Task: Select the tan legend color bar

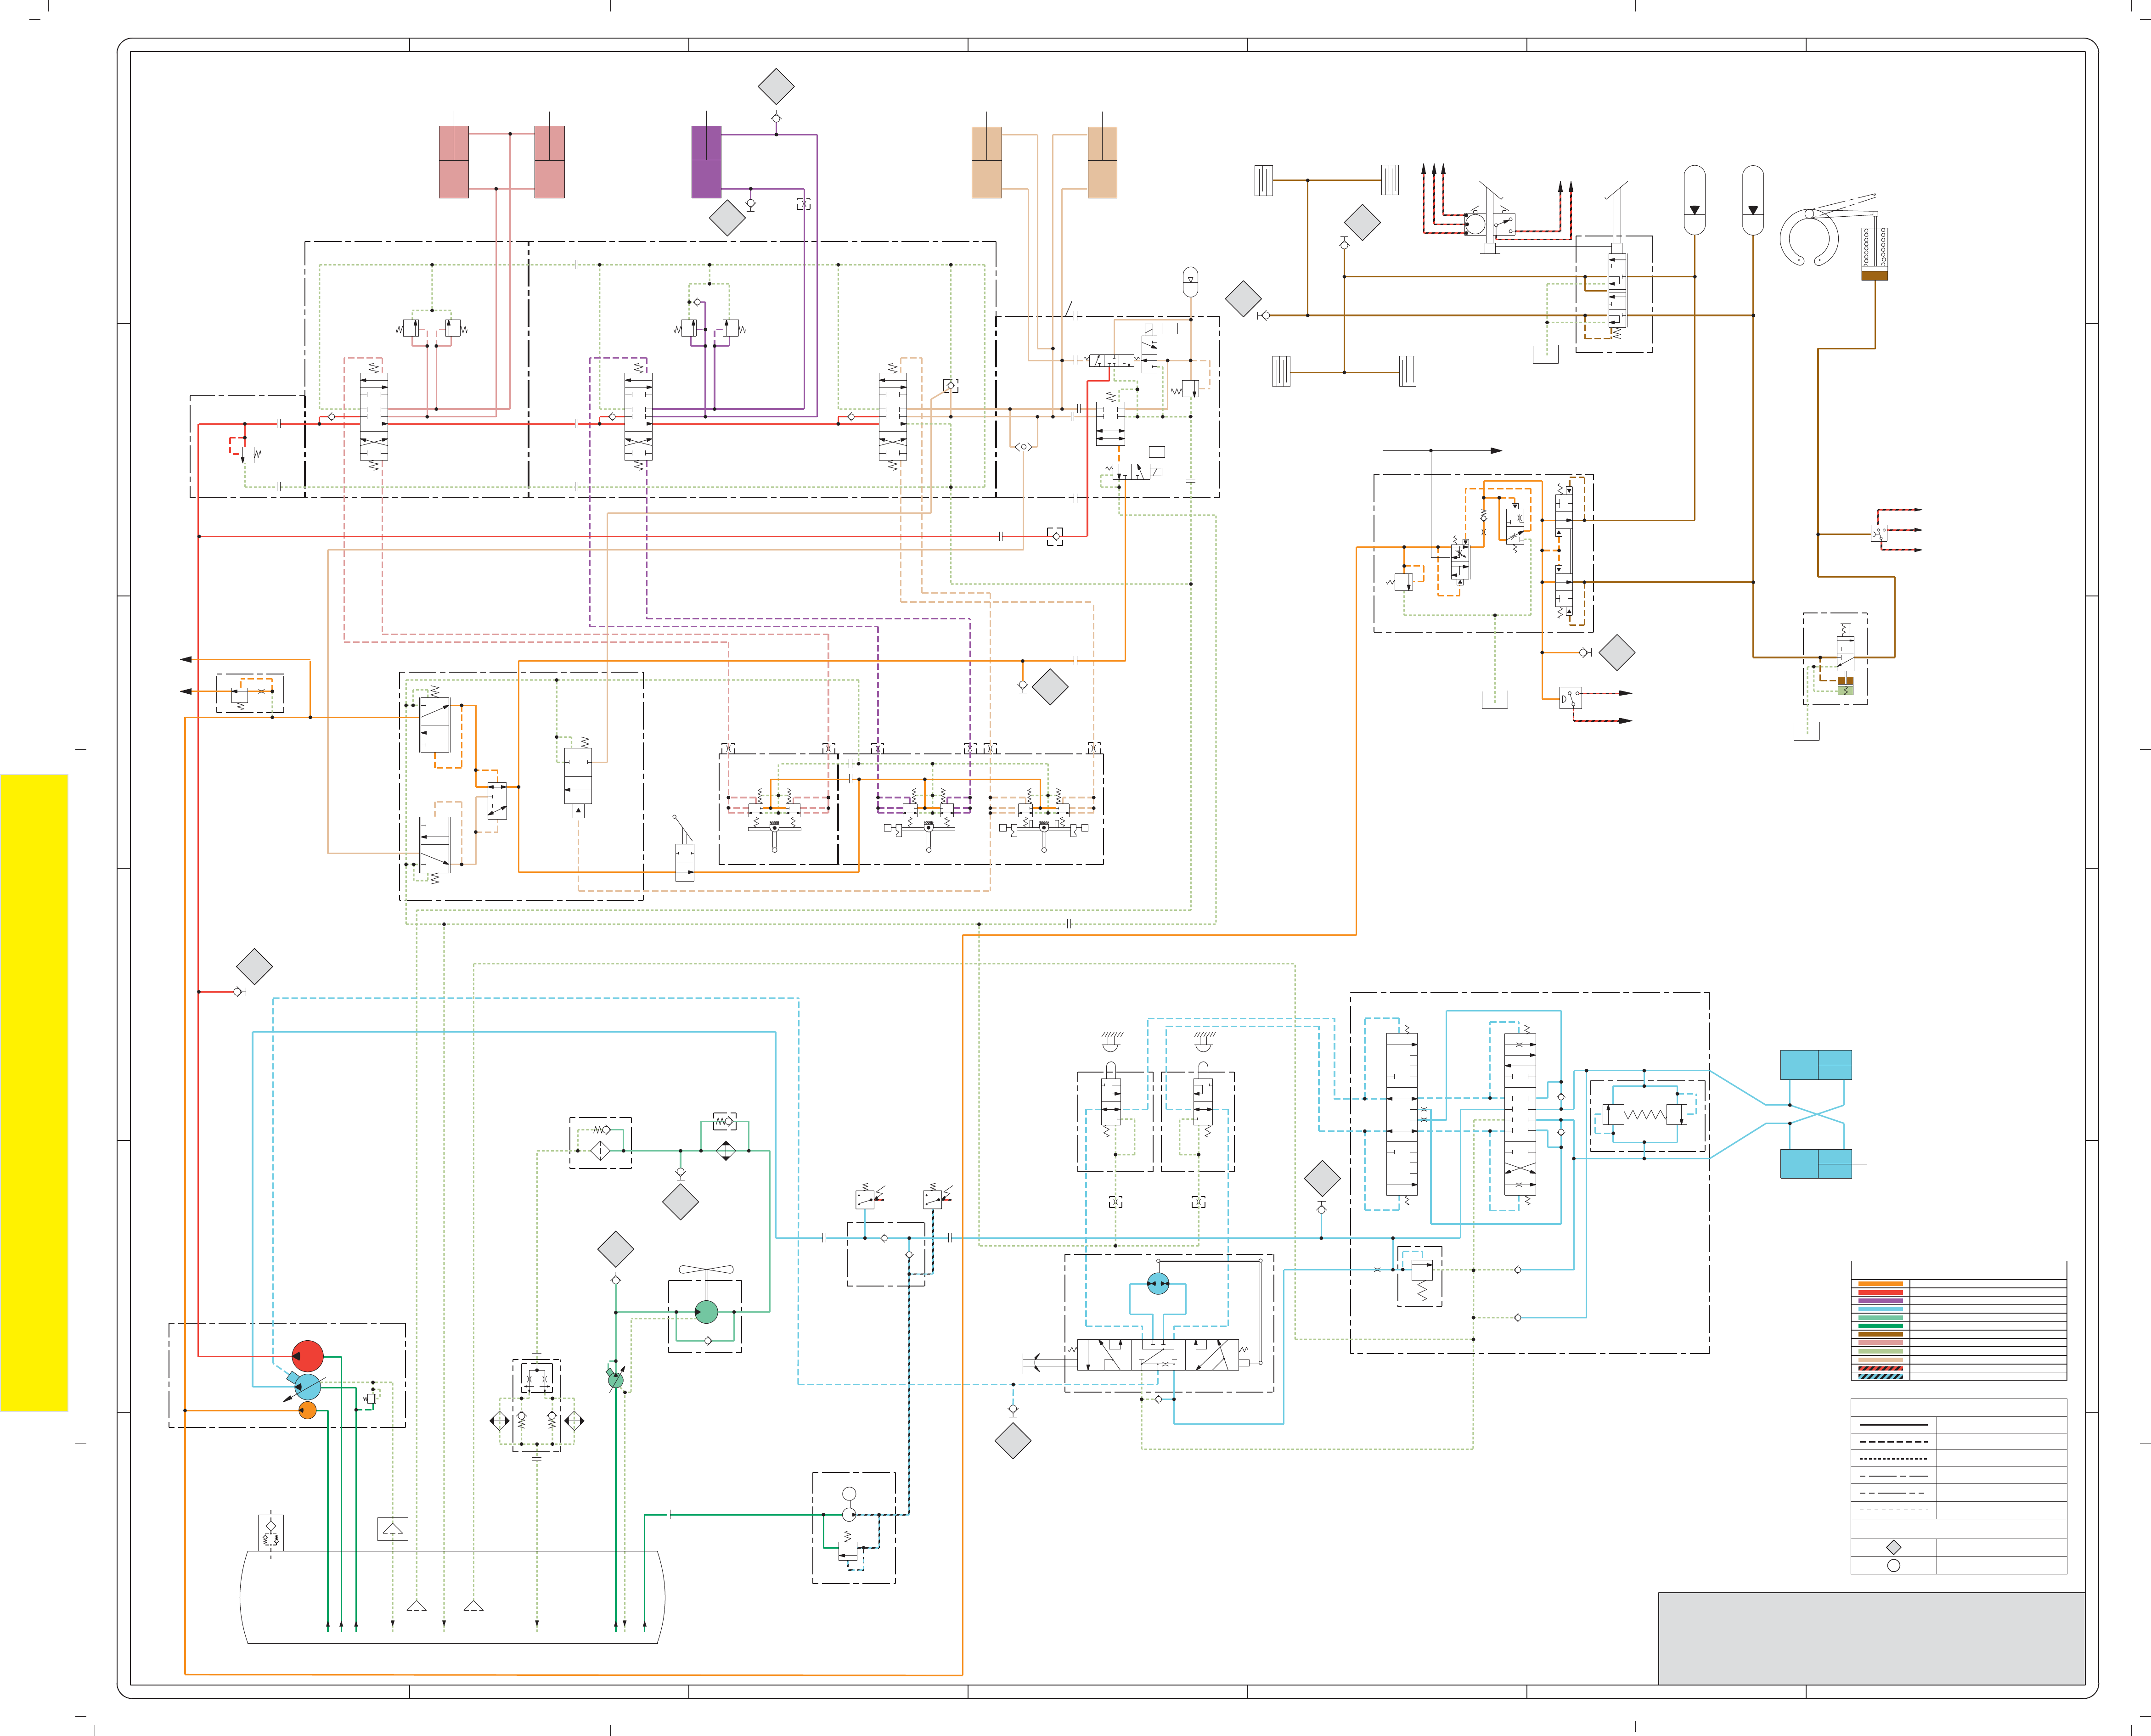Action: (1881, 1360)
